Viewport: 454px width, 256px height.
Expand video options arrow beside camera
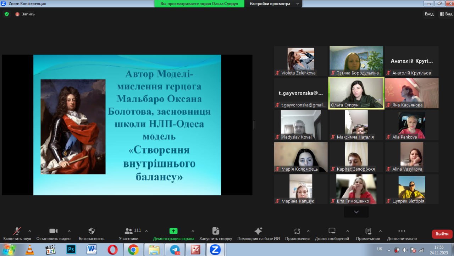[69, 231]
